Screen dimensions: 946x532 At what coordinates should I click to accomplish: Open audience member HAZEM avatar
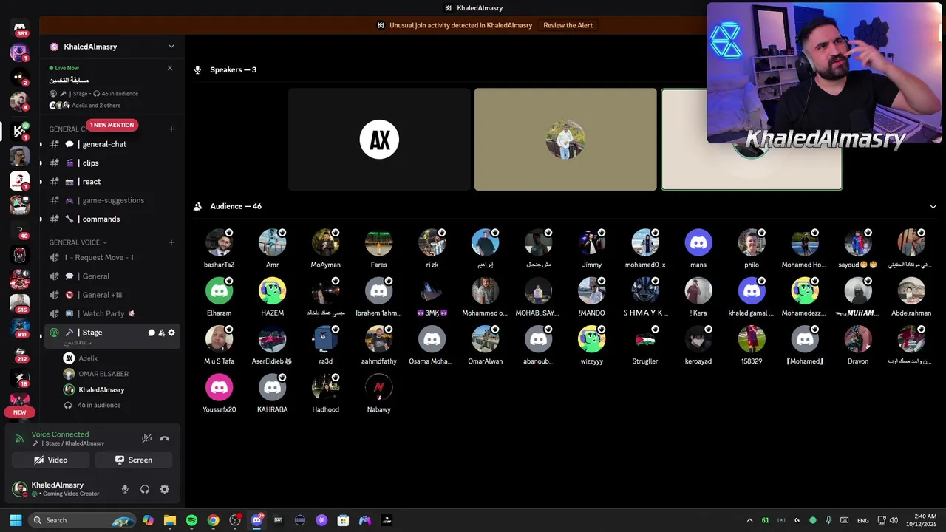point(272,291)
